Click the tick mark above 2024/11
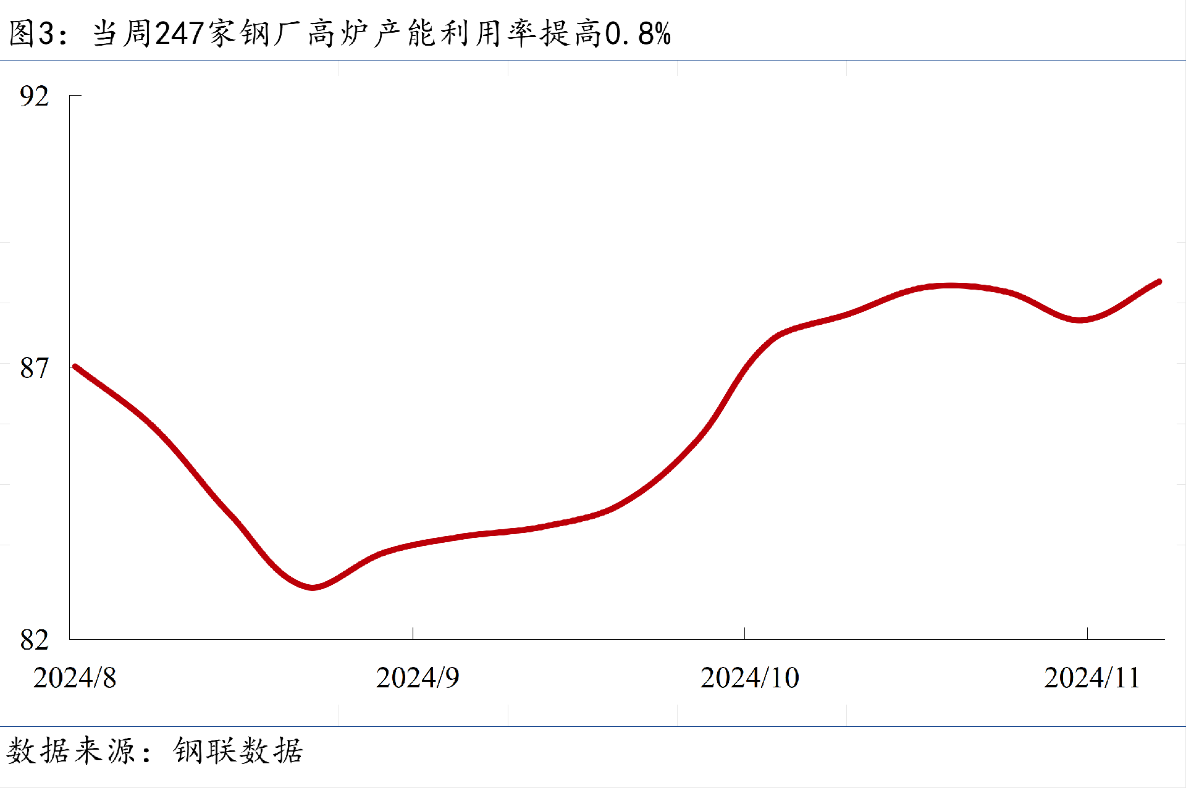Screen dimensions: 1186x788 [x=1087, y=633]
